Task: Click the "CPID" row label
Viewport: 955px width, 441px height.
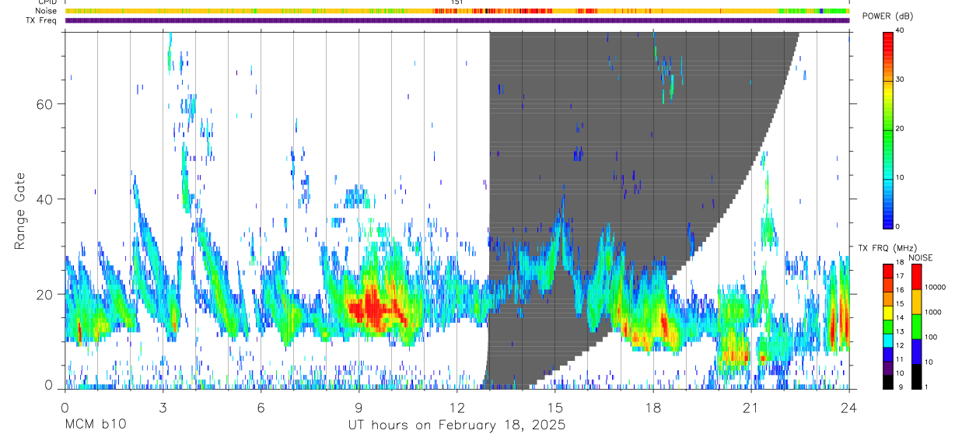Action: [47, 2]
